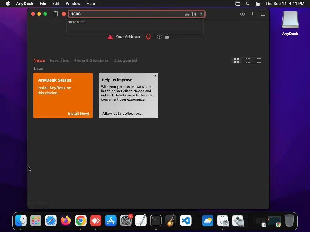Open the Weather app from the Dock
310x232 pixels.
click(208, 220)
